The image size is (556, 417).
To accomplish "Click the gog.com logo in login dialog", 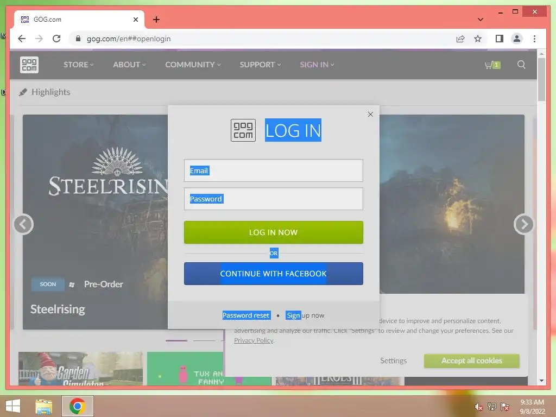I will tap(243, 130).
